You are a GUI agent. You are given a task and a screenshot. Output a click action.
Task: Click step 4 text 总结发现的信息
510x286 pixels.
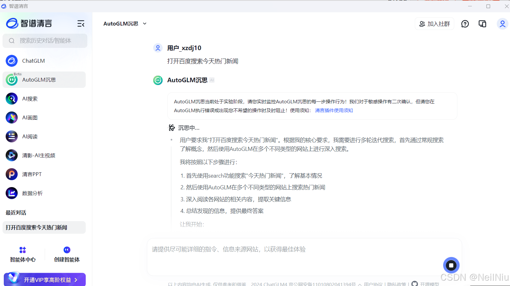222,211
